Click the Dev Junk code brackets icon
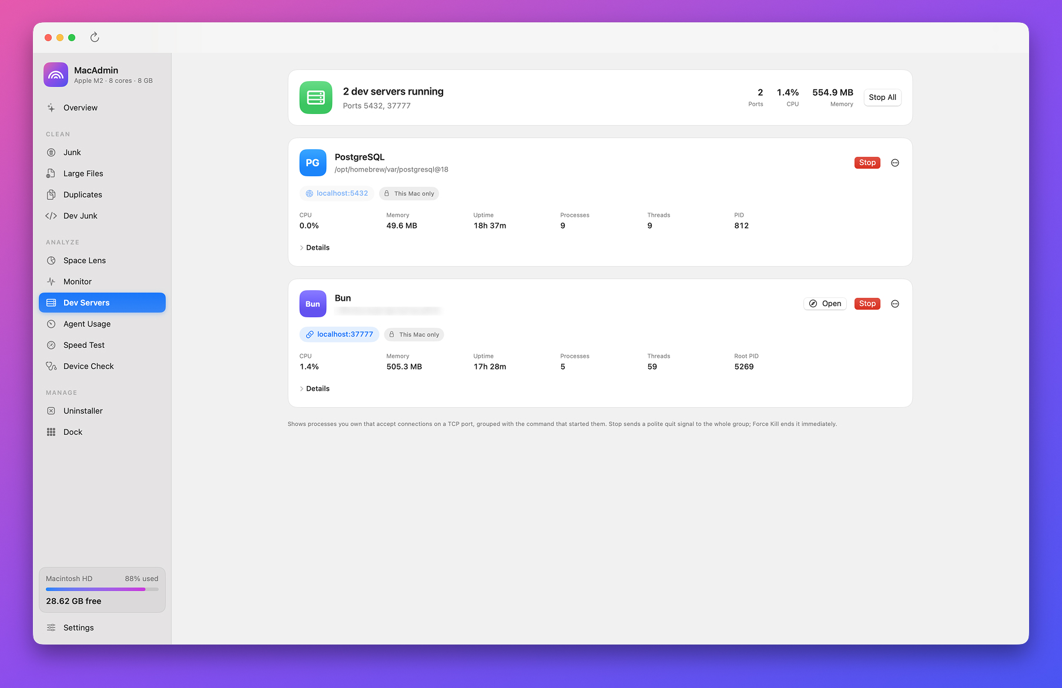The width and height of the screenshot is (1062, 688). pos(51,216)
